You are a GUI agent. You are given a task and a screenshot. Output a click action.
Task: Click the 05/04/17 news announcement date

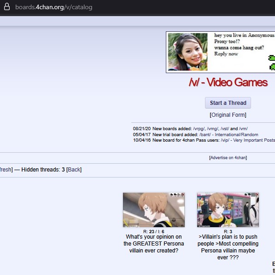pyautogui.click(x=142, y=135)
